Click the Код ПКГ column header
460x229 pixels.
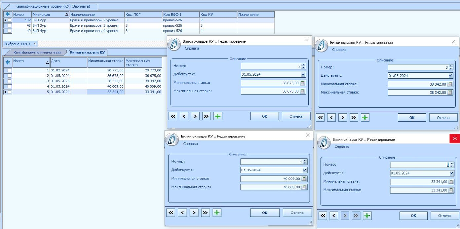coord(143,15)
